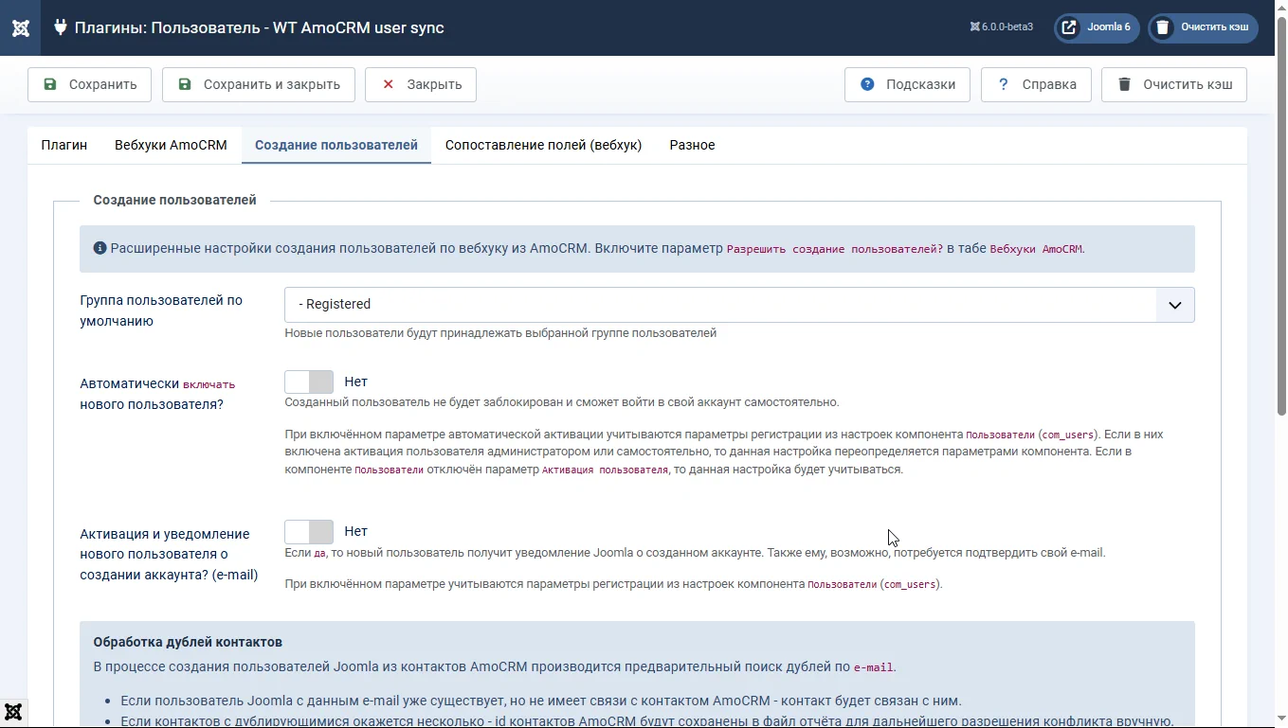Open the Сопоставление полей (вебхук) tab
The image size is (1288, 728).
pyautogui.click(x=543, y=145)
